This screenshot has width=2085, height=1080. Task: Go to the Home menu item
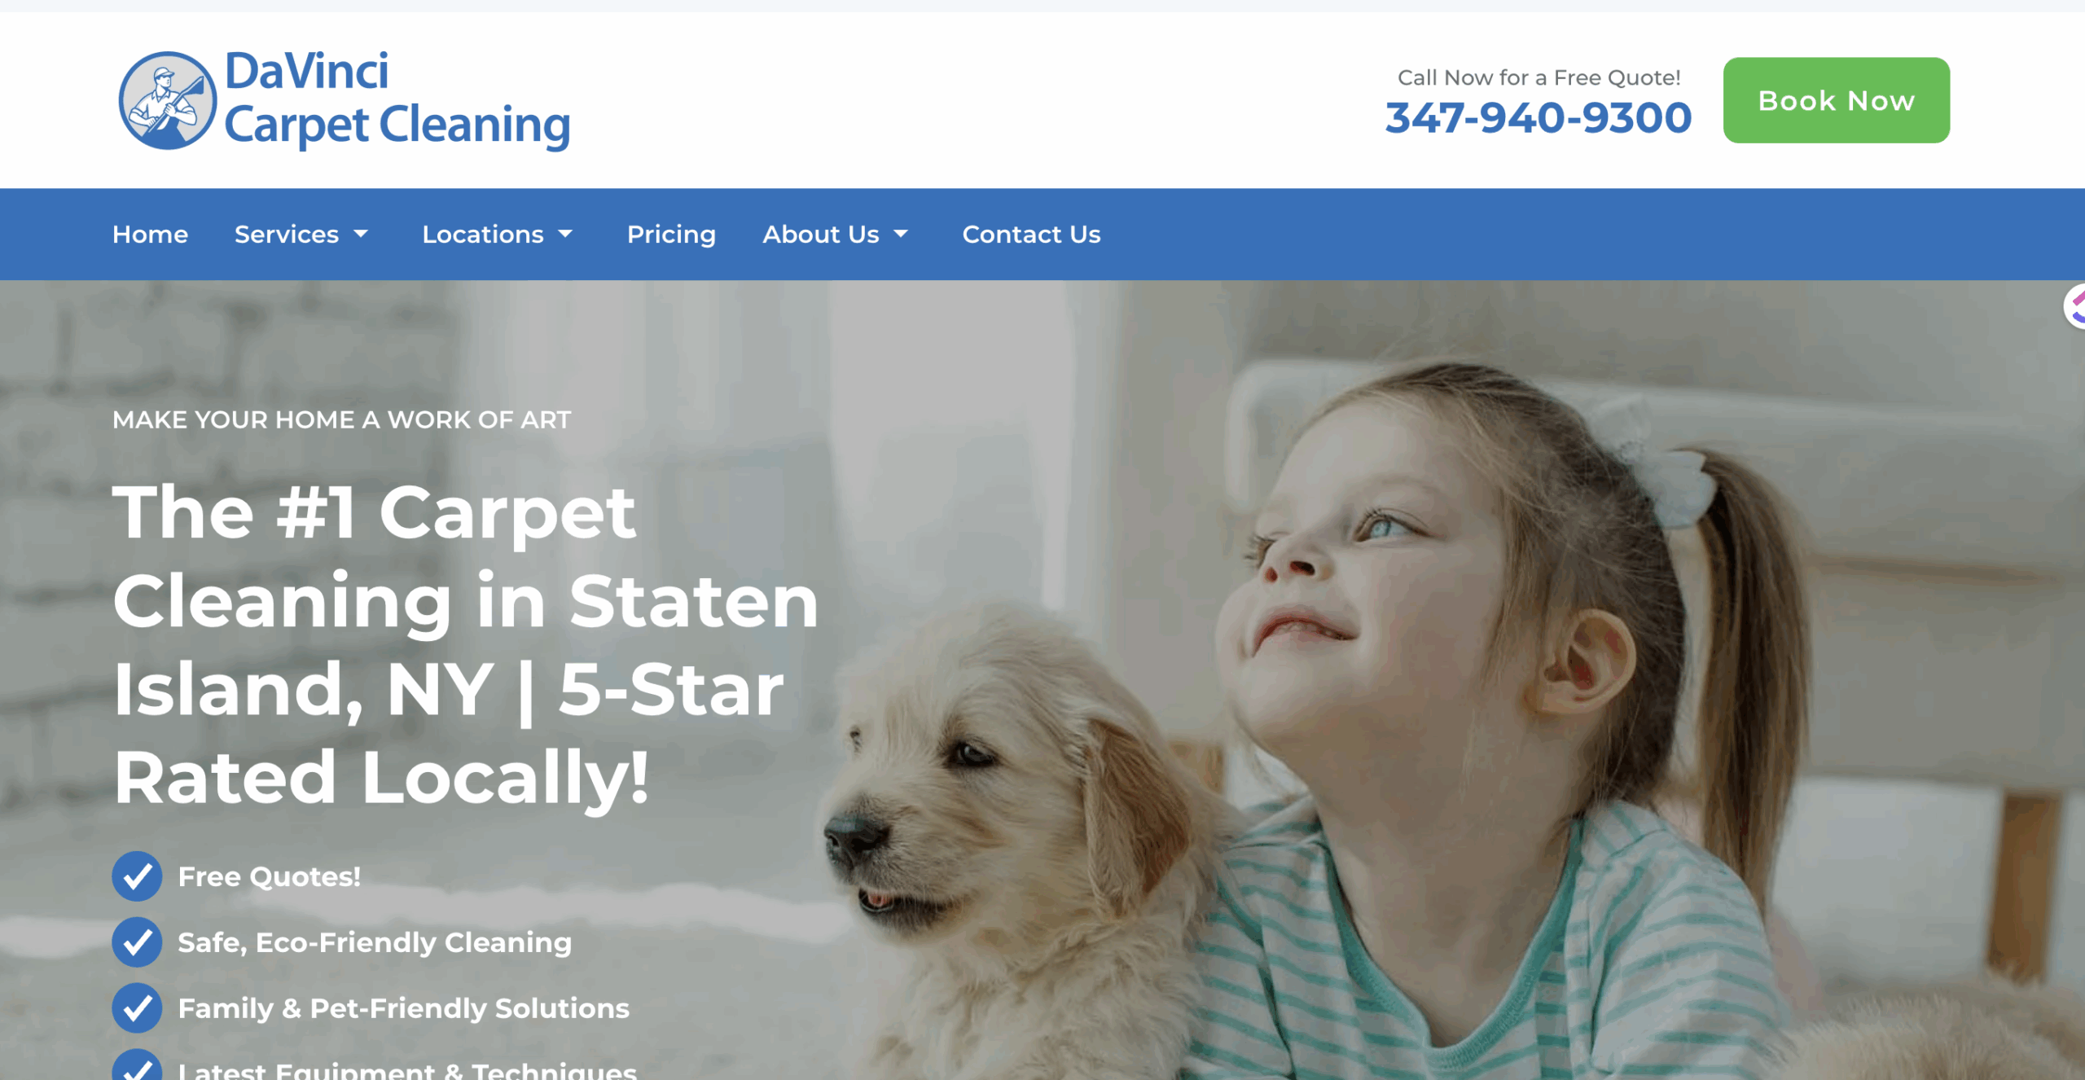150,235
